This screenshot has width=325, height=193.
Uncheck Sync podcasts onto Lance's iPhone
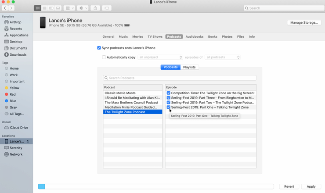pyautogui.click(x=99, y=48)
